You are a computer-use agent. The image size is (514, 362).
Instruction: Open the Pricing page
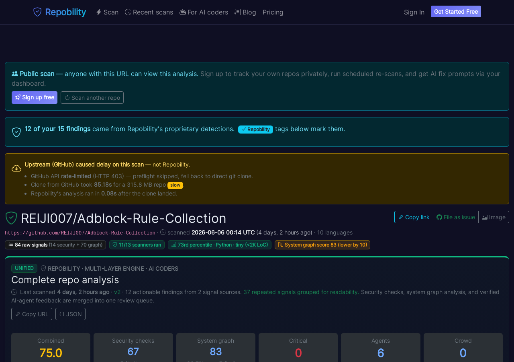[273, 12]
